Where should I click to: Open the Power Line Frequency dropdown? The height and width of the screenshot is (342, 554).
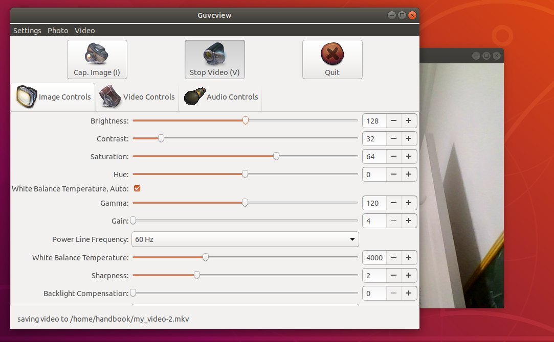tap(245, 239)
